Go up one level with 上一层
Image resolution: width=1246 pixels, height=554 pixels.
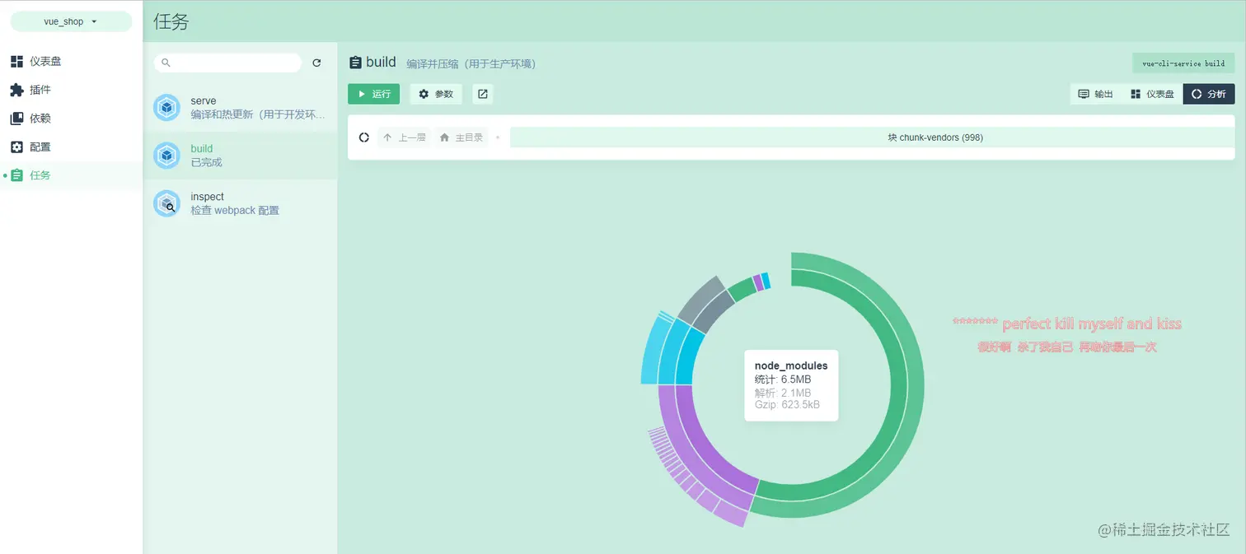(405, 137)
